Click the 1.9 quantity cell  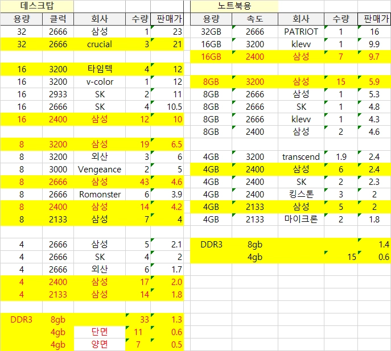[x=341, y=157]
